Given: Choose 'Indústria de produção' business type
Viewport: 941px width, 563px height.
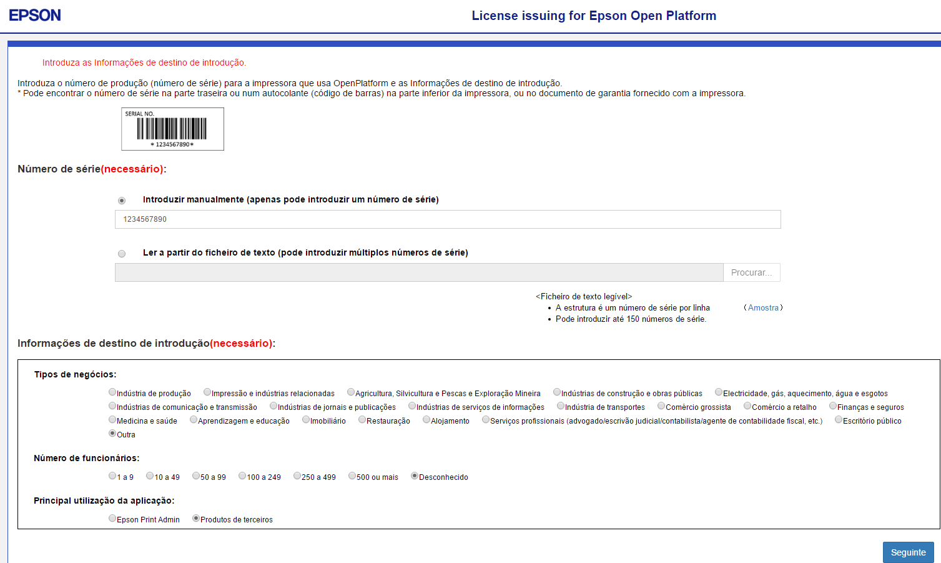Looking at the screenshot, I should [112, 392].
